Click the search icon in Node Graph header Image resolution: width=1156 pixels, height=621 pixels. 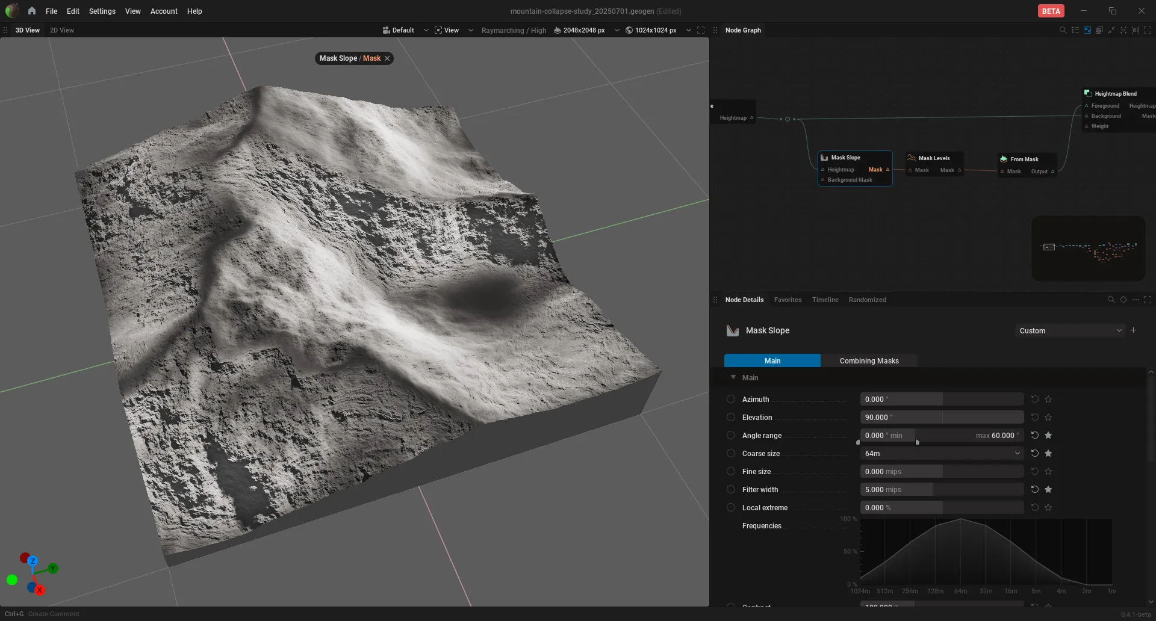(x=1063, y=30)
